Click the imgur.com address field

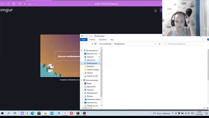point(32,4)
